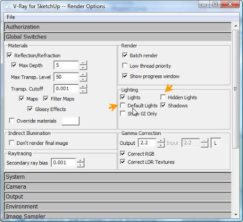Check Don't render final image

(11, 142)
